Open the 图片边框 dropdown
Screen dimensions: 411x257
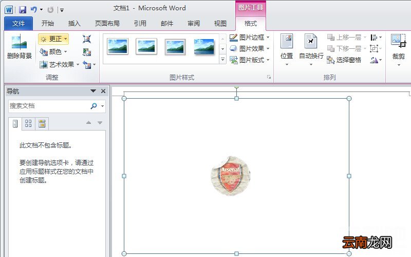pos(250,38)
